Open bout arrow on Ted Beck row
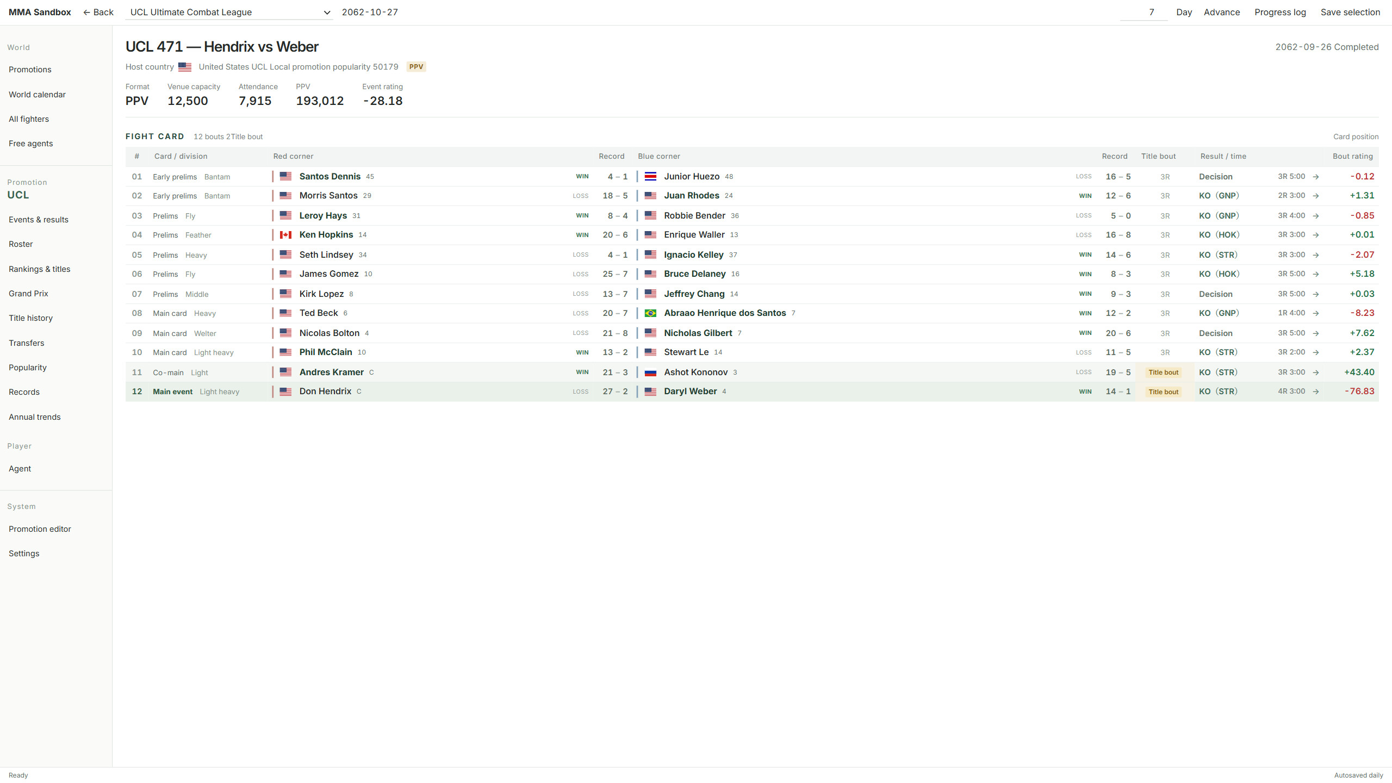 point(1316,313)
